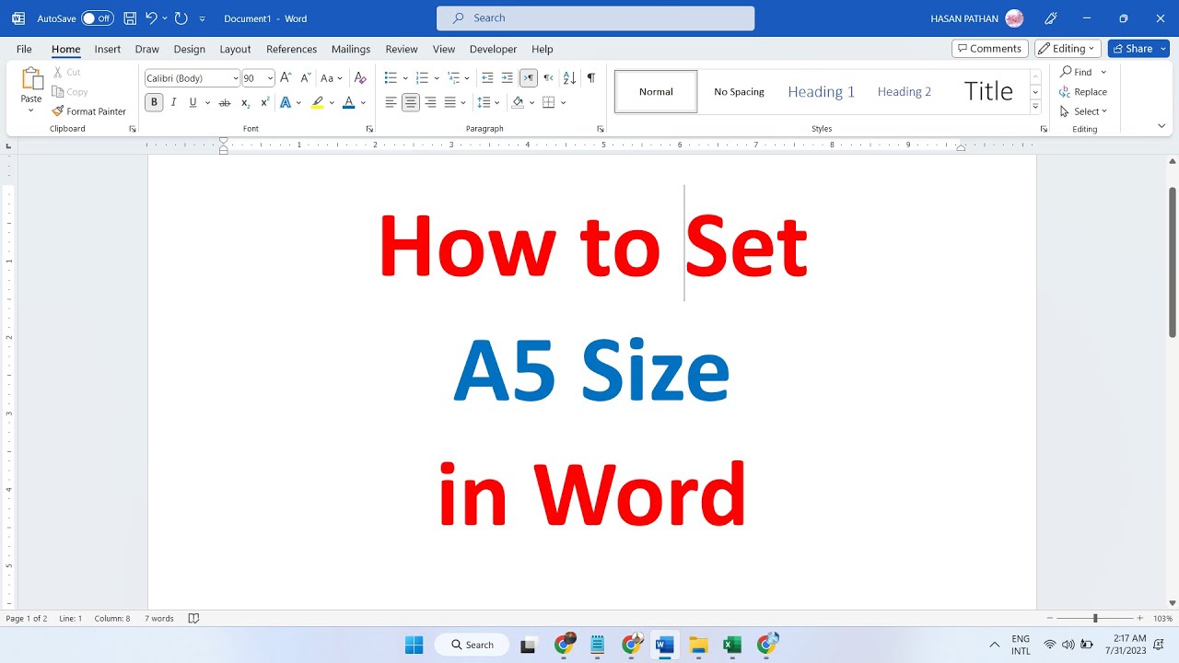
Task: Collapse the ribbon chevron
Action: (1161, 126)
